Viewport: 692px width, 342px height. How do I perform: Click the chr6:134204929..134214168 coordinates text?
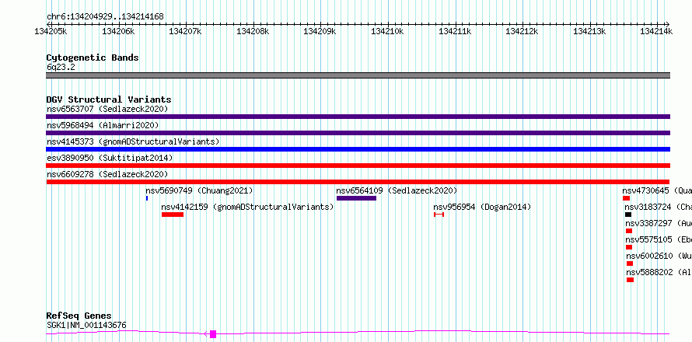click(x=105, y=17)
